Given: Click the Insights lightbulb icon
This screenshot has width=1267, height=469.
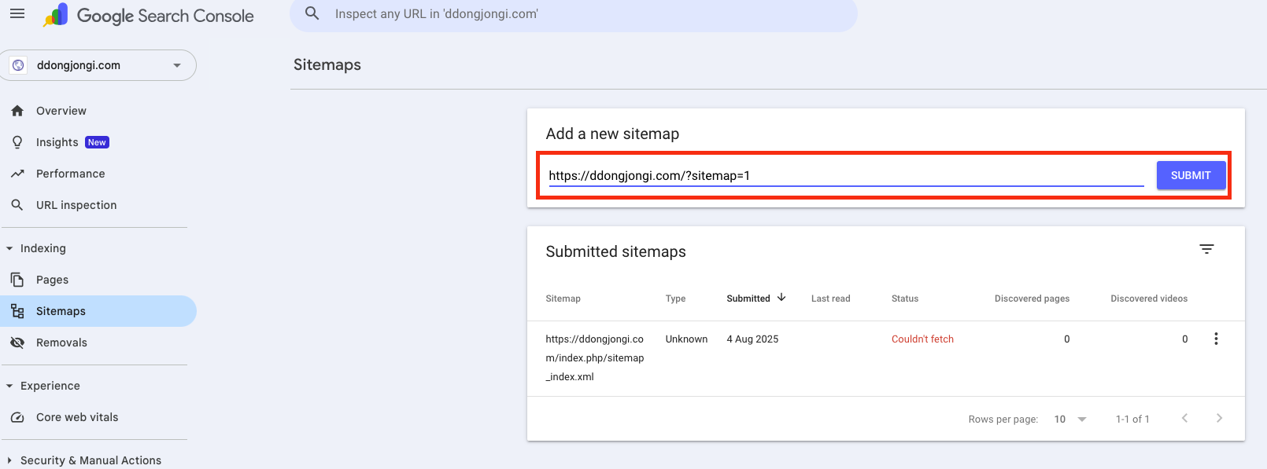Looking at the screenshot, I should 17,142.
